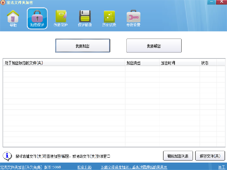
Task: Open the 伪装保护 green book icon
Action: (62, 18)
